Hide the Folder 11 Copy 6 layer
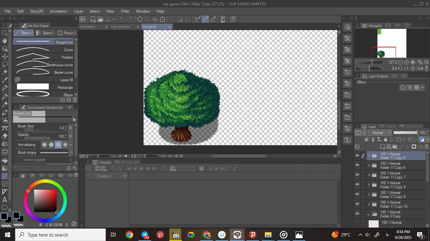 pyautogui.click(x=357, y=165)
